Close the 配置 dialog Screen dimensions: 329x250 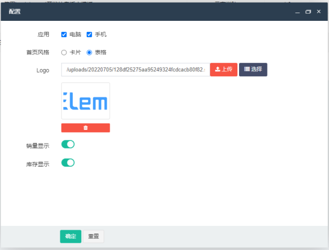319,12
